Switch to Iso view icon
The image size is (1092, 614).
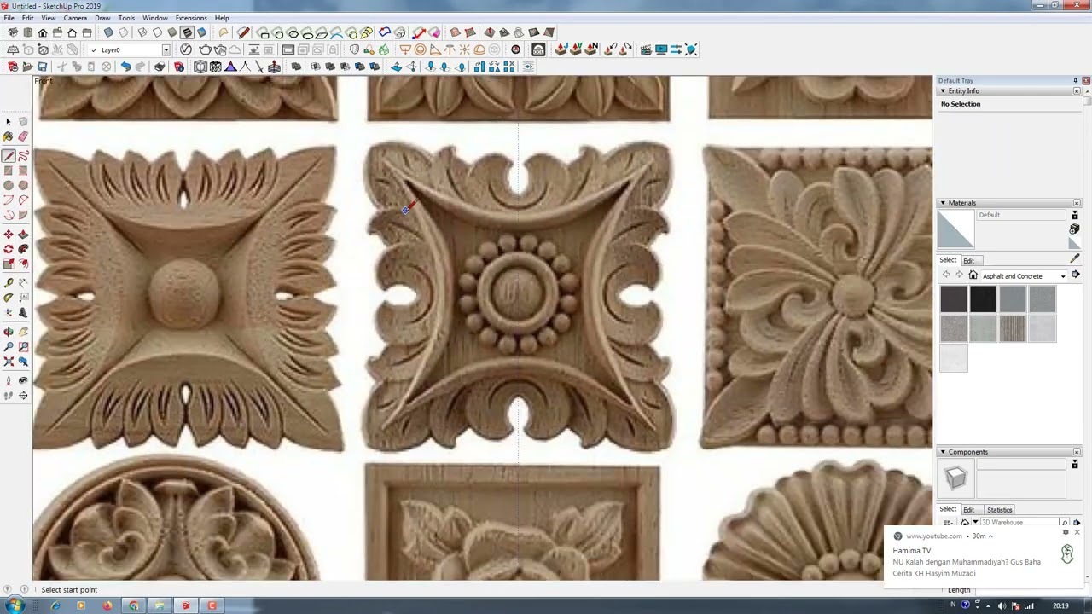[13, 32]
